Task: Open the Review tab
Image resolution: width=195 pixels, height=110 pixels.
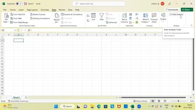Action: (62, 10)
